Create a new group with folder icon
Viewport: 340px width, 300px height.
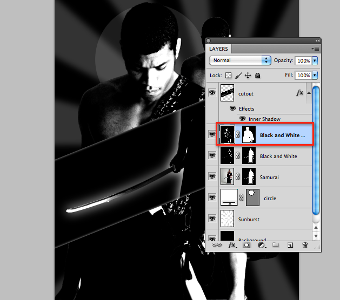(276, 245)
